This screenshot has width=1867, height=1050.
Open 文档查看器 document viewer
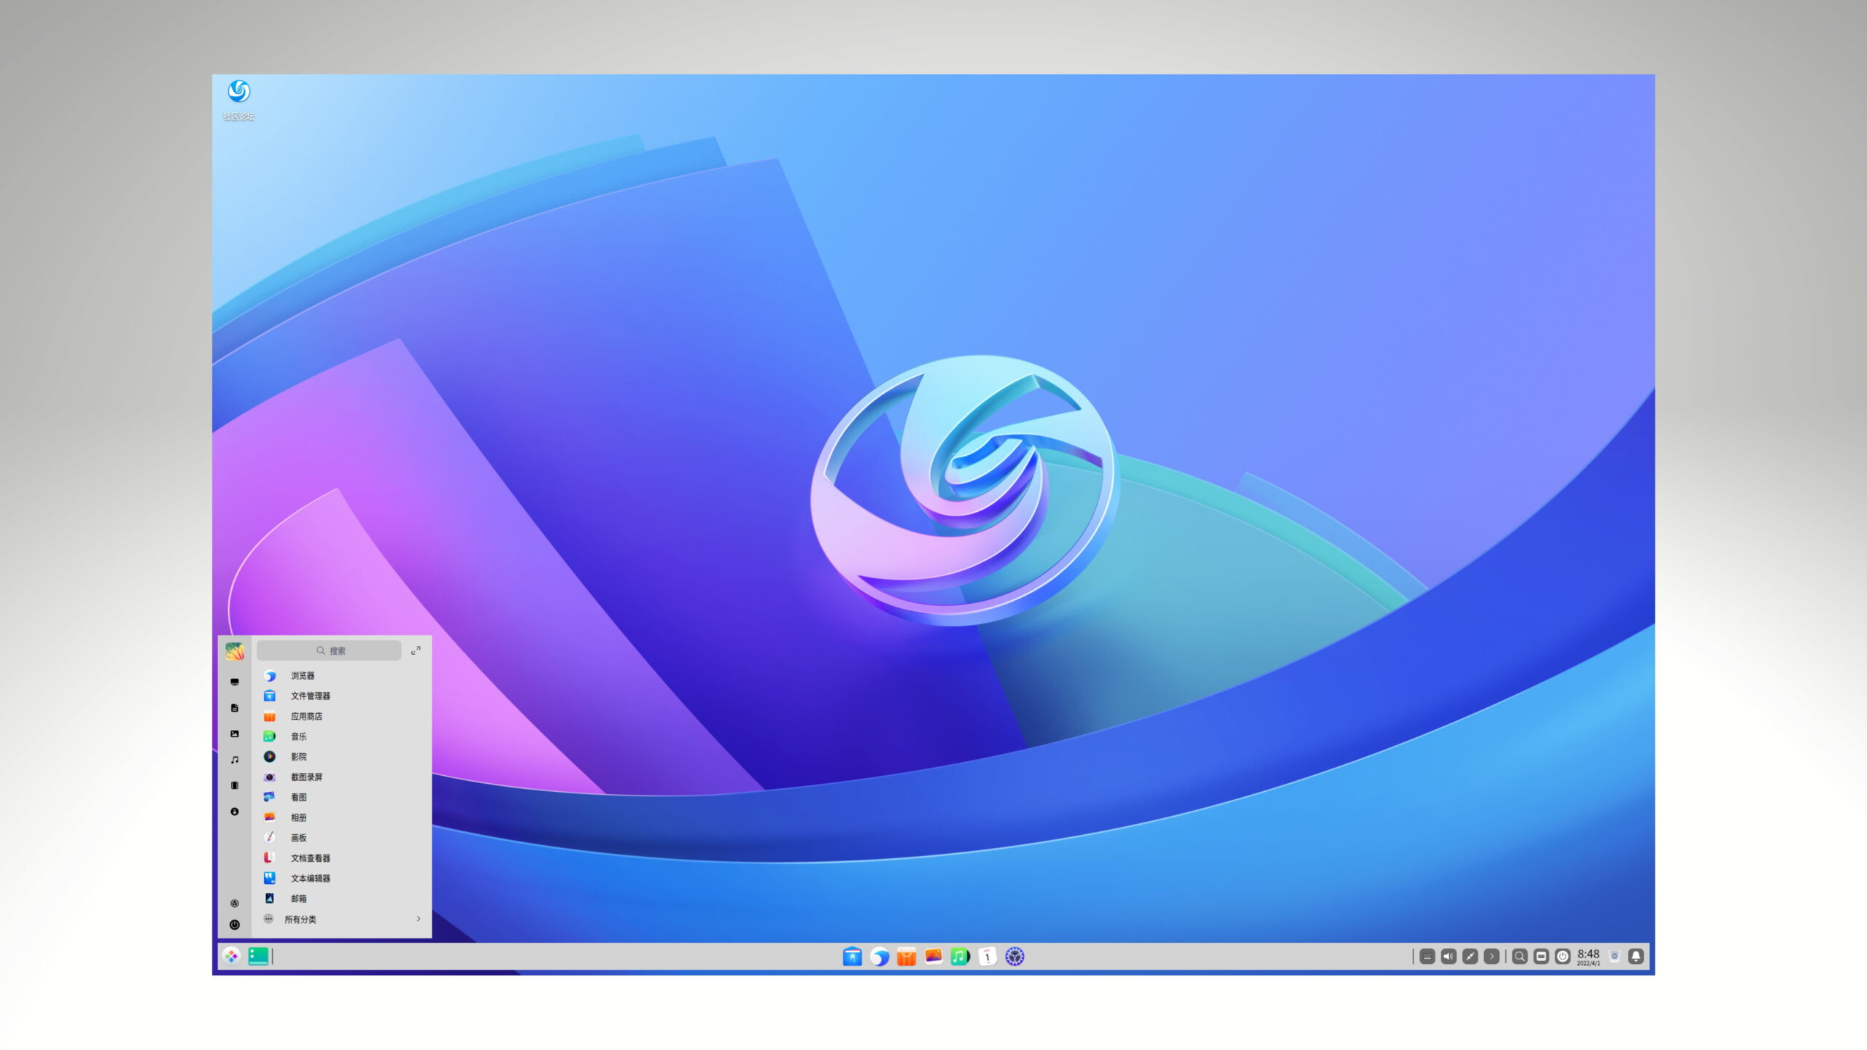click(x=341, y=858)
